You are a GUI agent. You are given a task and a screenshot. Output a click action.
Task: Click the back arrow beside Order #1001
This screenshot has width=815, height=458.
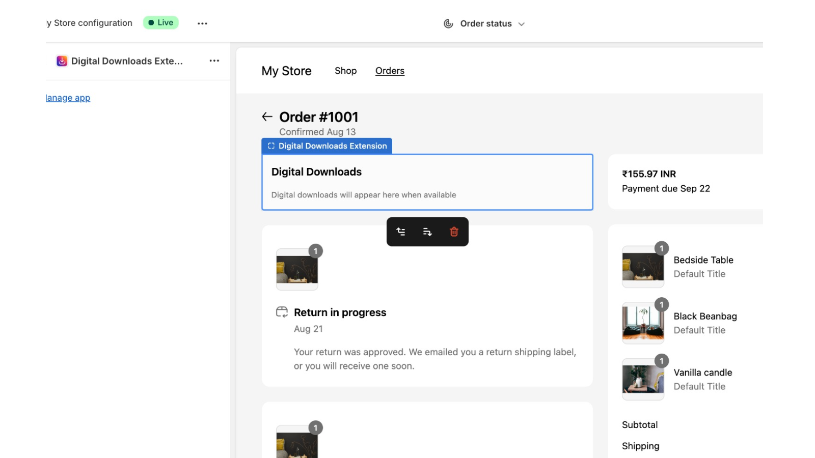click(x=267, y=117)
